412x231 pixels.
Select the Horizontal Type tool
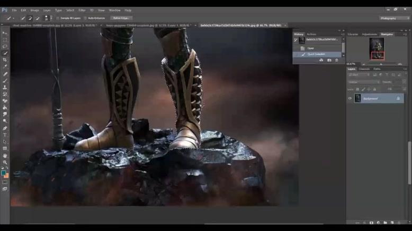pyautogui.click(x=5, y=135)
